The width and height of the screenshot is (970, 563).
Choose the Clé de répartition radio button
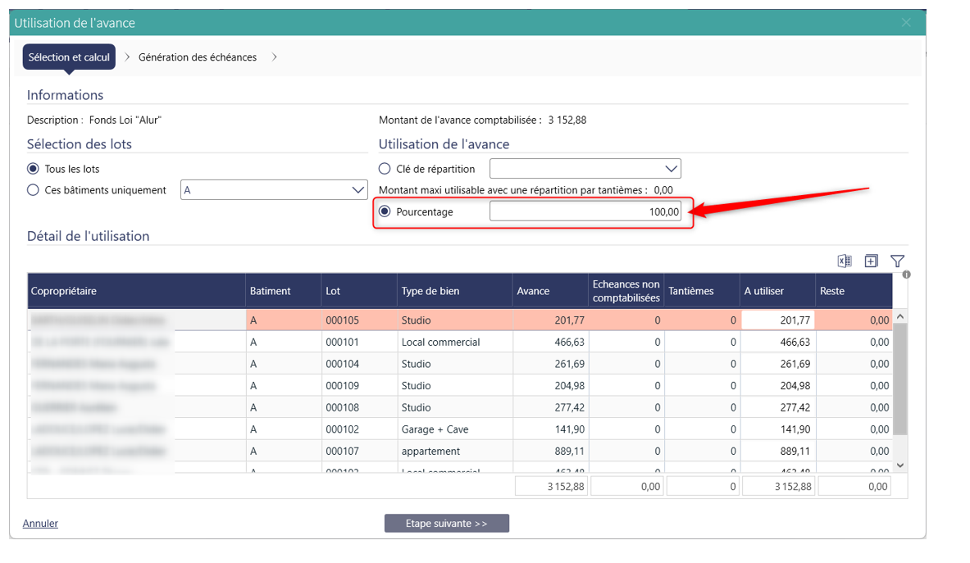click(385, 169)
